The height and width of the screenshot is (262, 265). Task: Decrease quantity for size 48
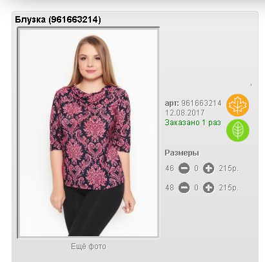click(x=184, y=188)
